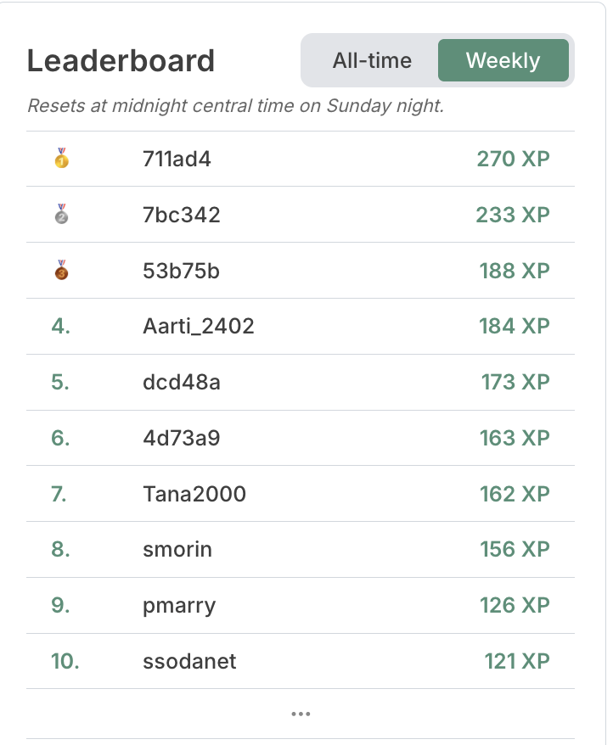Image resolution: width=613 pixels, height=745 pixels.
Task: Expand leaderboard with the three-dots ellipsis
Action: pos(301,714)
